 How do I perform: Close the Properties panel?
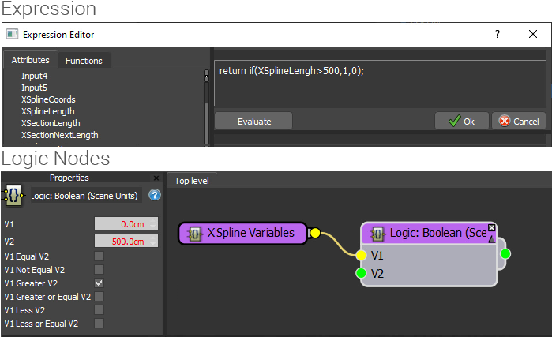156,178
